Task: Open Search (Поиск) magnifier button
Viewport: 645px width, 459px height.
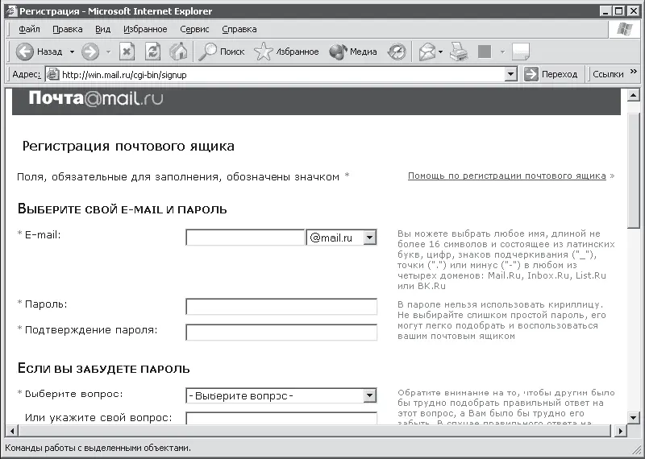Action: 221,52
